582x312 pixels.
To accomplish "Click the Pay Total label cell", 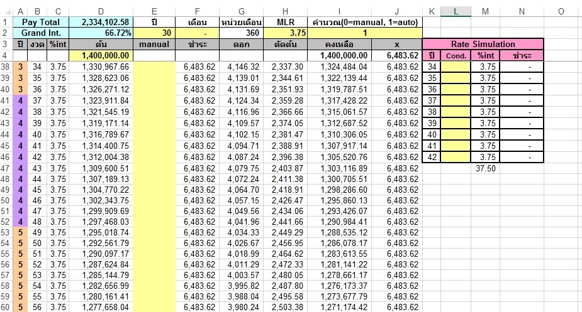I will [41, 22].
